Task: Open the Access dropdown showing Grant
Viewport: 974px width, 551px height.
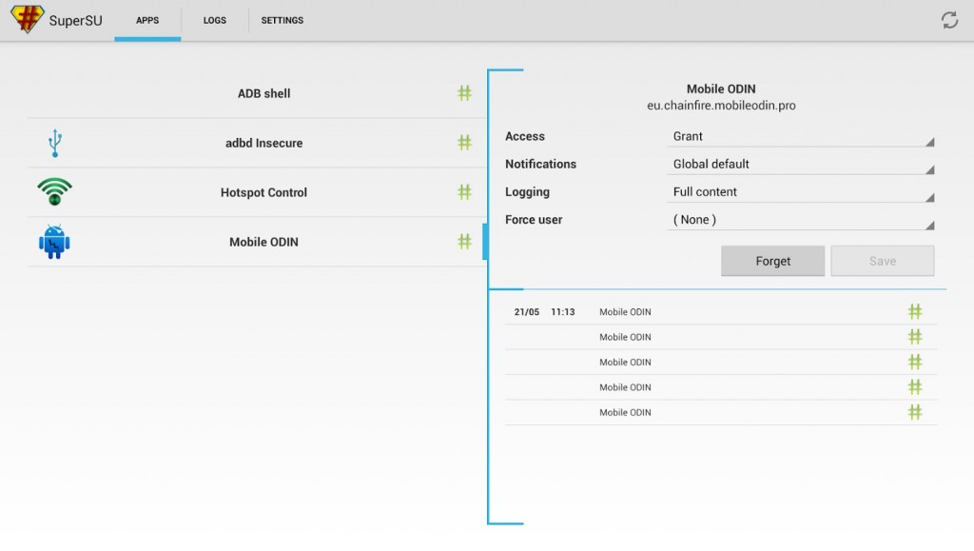Action: point(800,137)
